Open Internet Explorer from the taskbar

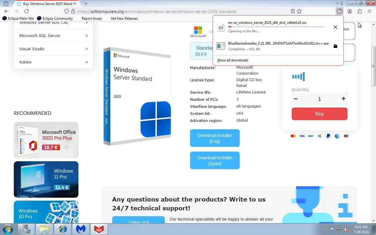point(62,229)
